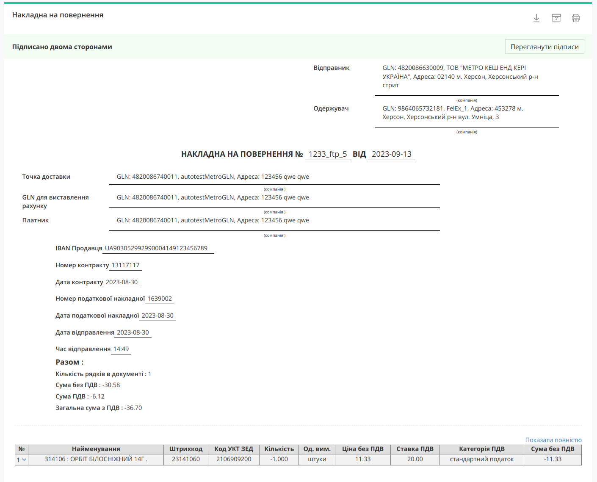This screenshot has width=597, height=482.
Task: Select the document date 2023-09-13
Action: pyautogui.click(x=392, y=154)
